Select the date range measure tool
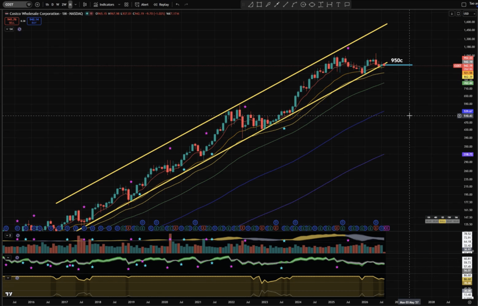This screenshot has height=306, width=478. (x=329, y=4)
